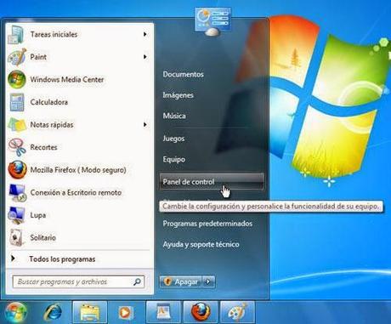Expand the Tareas iniciales submenu arrow
Image resolution: width=391 pixels, height=324 pixels.
click(145, 34)
